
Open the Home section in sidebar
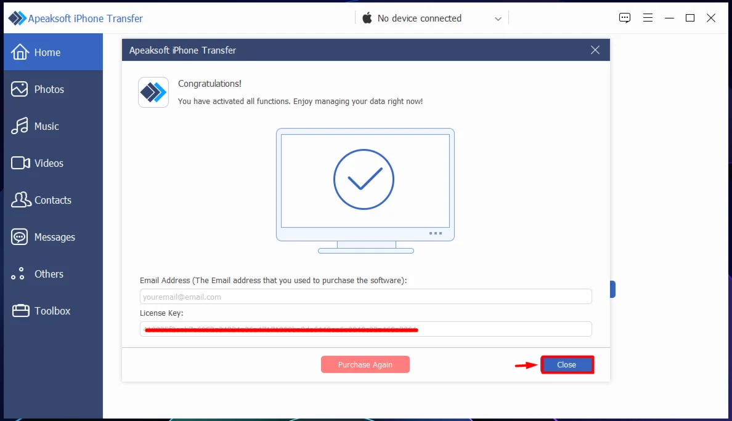click(53, 52)
